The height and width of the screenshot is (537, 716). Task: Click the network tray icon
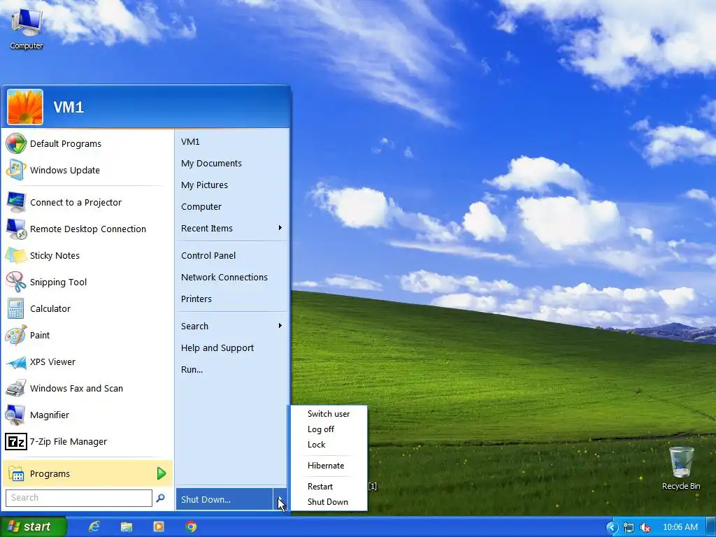(629, 527)
